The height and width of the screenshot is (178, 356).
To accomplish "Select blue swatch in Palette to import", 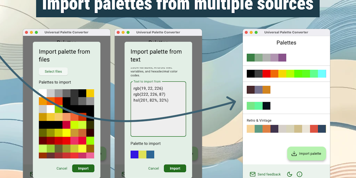I will [x=135, y=154].
